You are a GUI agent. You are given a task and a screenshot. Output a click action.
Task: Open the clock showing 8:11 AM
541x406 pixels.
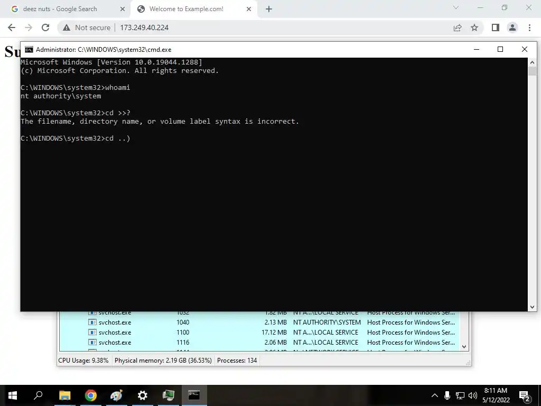click(x=496, y=395)
